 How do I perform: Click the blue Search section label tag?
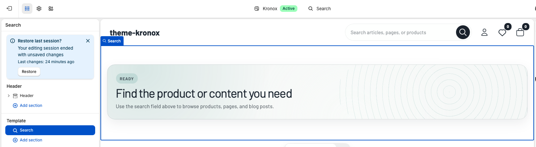coord(112,41)
